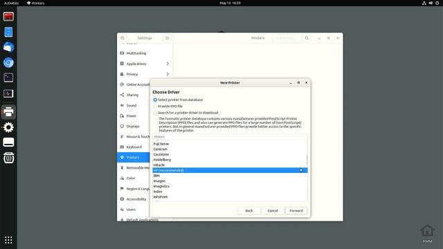This screenshot has width=443, height=249.
Task: Click Add Printer button in header
Action: [287, 38]
